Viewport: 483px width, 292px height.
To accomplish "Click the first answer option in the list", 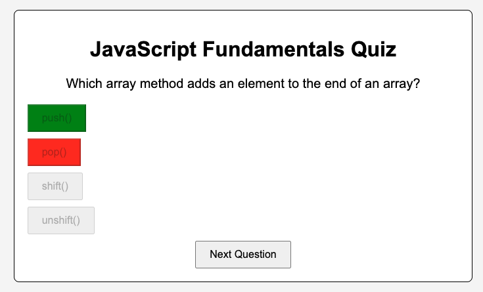I will point(57,118).
